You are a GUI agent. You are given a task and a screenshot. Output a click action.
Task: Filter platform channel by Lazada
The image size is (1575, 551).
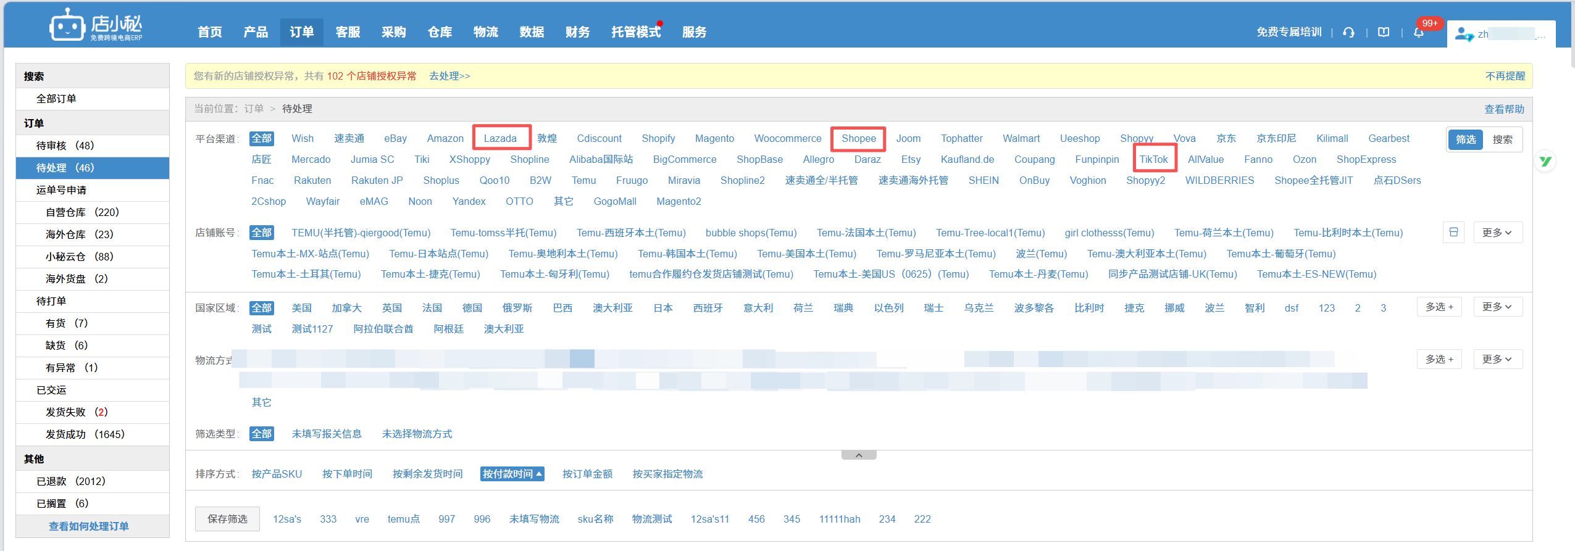pos(500,138)
